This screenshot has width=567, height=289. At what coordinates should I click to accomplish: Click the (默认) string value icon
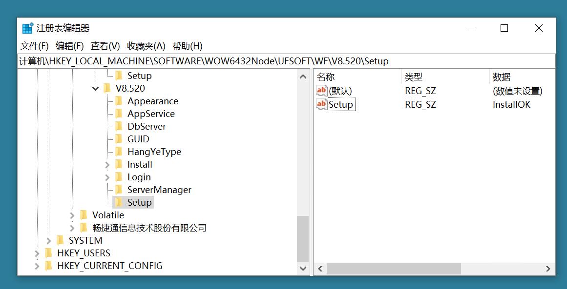coord(321,91)
